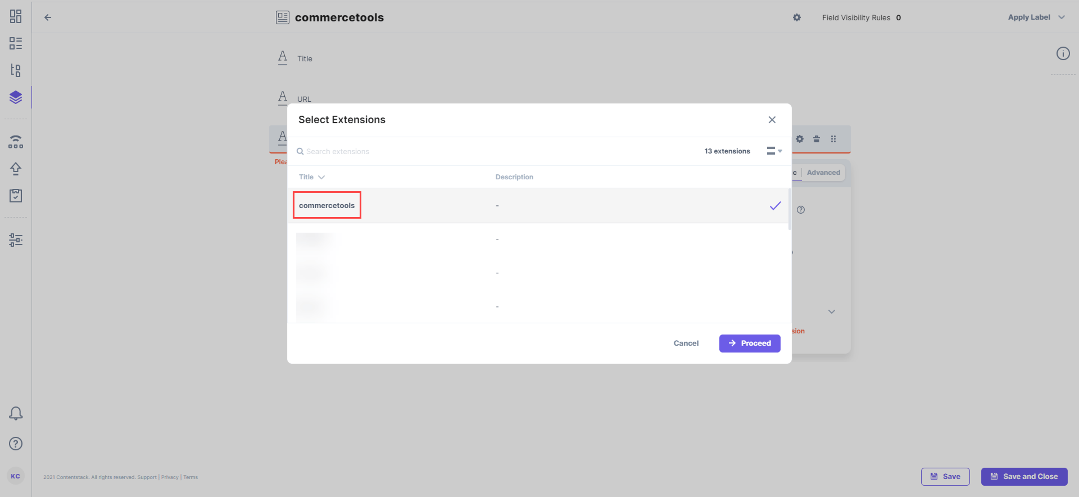Cancel the Select Extensions dialog
Screen dimensions: 1079x497
click(686, 343)
